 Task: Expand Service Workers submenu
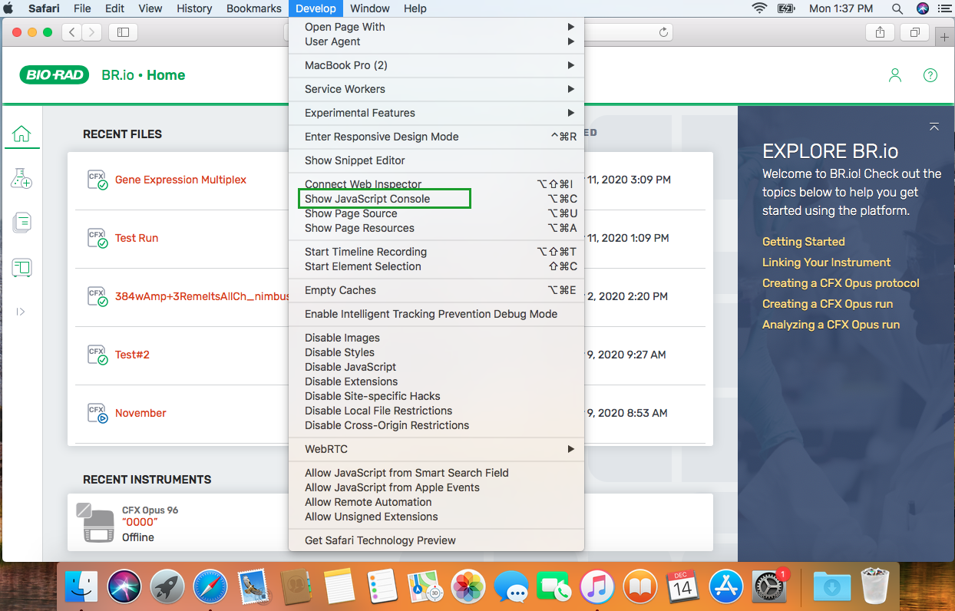[436, 89]
